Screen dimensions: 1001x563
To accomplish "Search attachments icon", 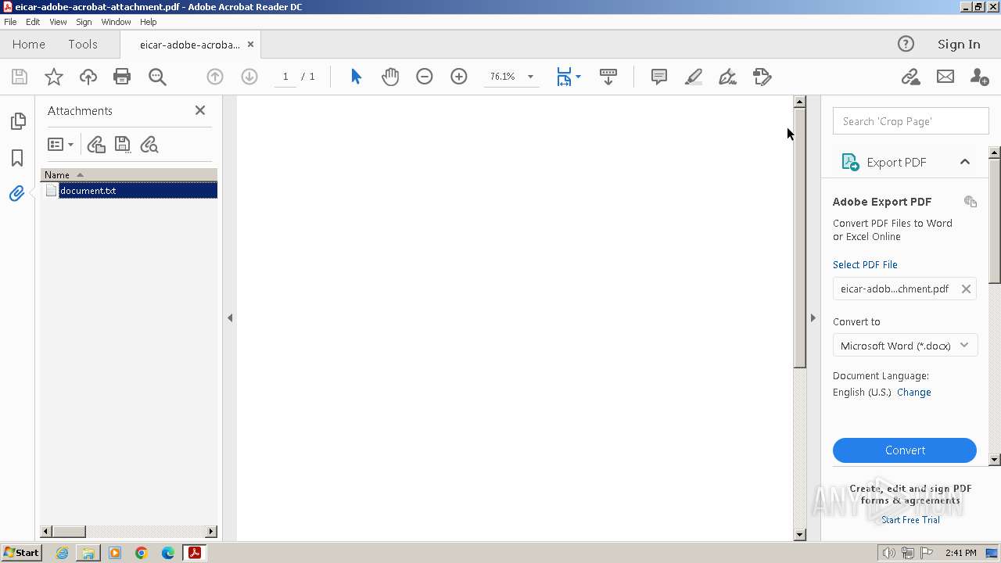I will [149, 145].
